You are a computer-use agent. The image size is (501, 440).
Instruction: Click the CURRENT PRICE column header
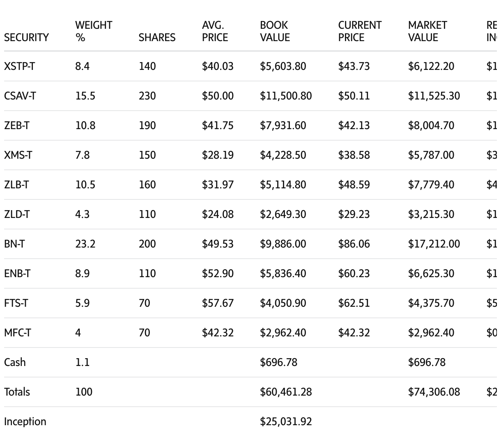coord(359,31)
